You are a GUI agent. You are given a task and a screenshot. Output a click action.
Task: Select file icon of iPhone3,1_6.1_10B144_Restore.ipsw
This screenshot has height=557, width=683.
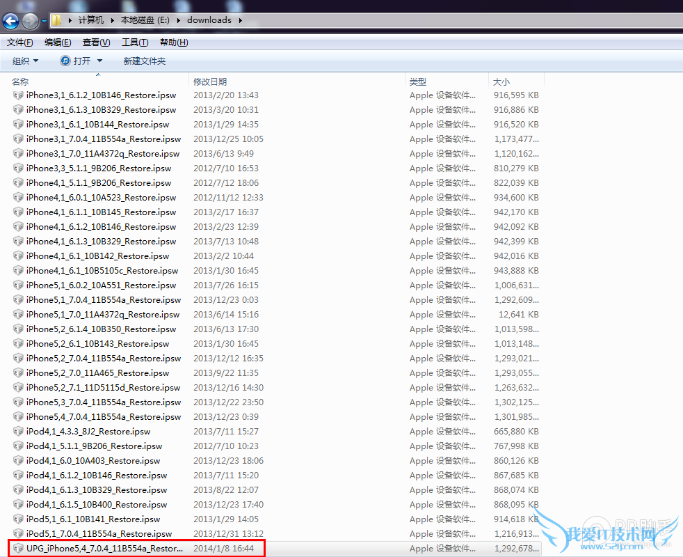(x=18, y=125)
